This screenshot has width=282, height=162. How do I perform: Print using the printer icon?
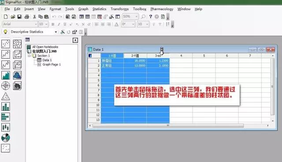click(27, 17)
